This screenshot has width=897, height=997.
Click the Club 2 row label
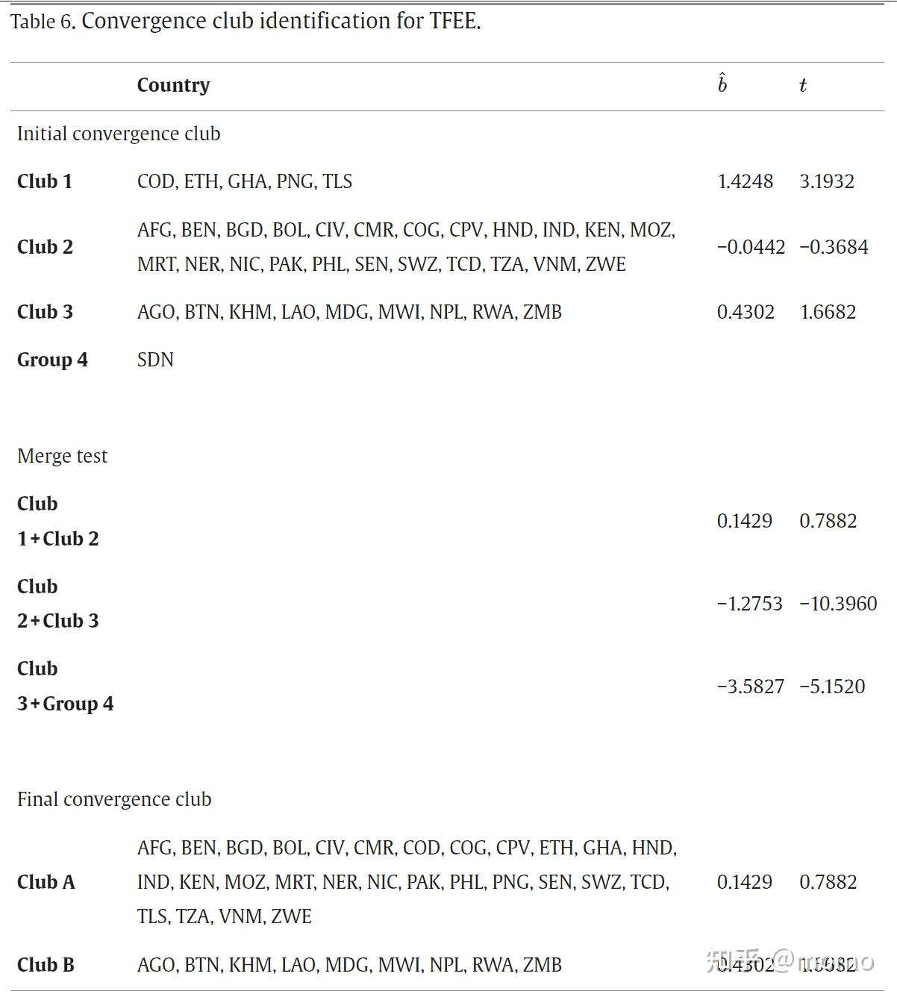pos(45,247)
